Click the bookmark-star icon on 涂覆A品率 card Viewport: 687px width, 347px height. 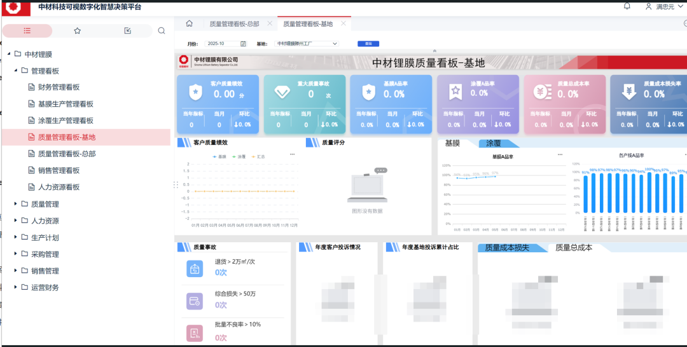(x=455, y=92)
